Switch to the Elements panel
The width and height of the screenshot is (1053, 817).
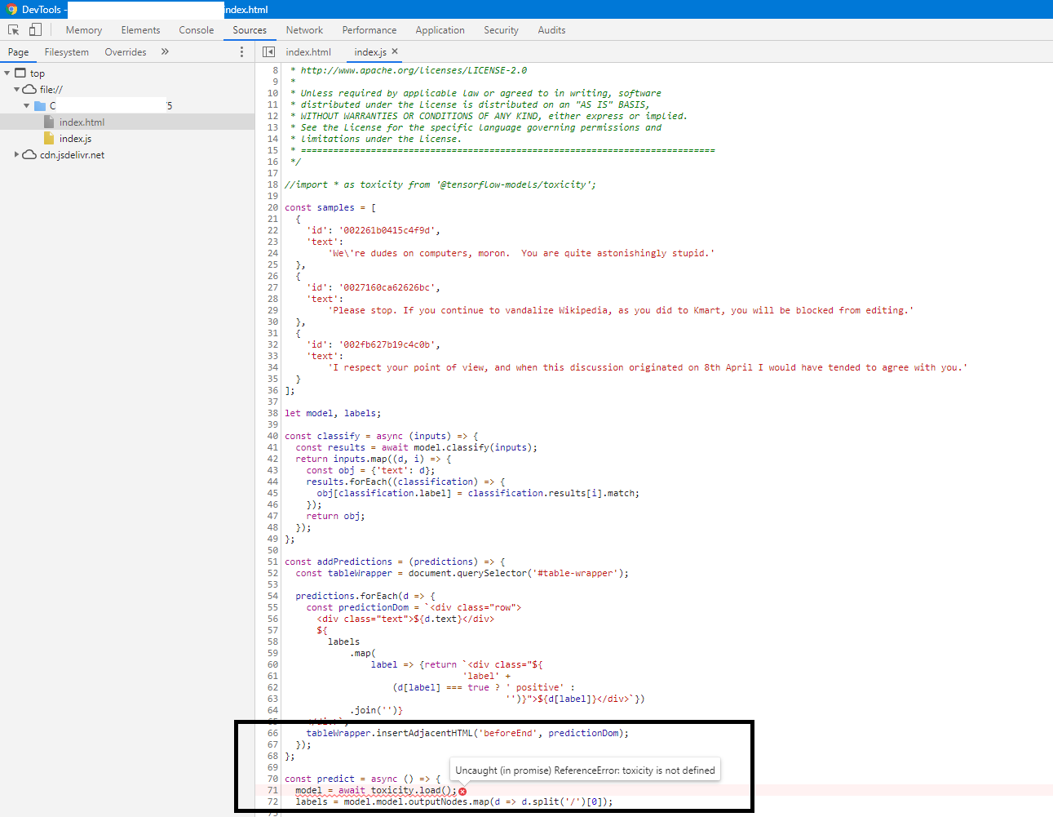tap(140, 30)
